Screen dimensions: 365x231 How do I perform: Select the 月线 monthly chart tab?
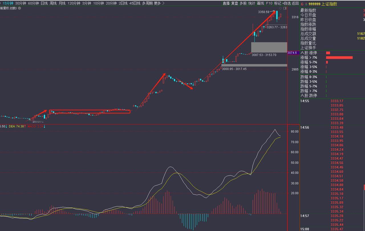62,3
